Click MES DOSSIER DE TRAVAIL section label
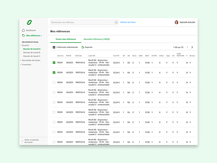This screenshot has width=217, height=163. coord(30,42)
